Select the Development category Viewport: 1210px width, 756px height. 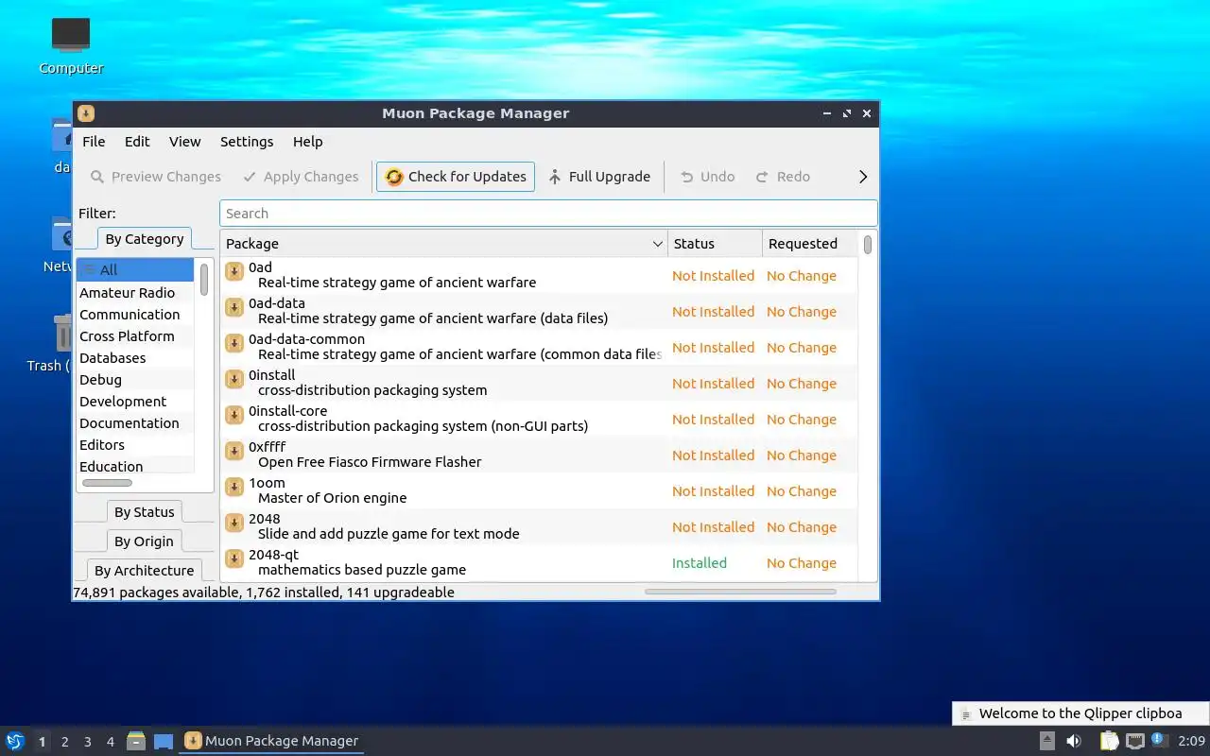tap(135, 402)
